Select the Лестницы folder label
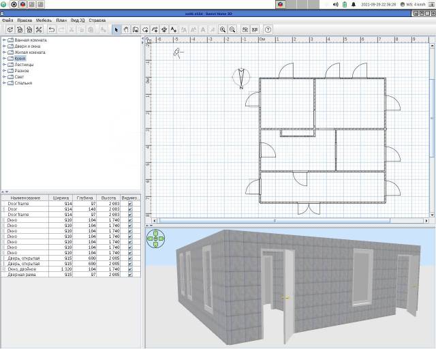This screenshot has height=349, width=436. click(x=24, y=65)
